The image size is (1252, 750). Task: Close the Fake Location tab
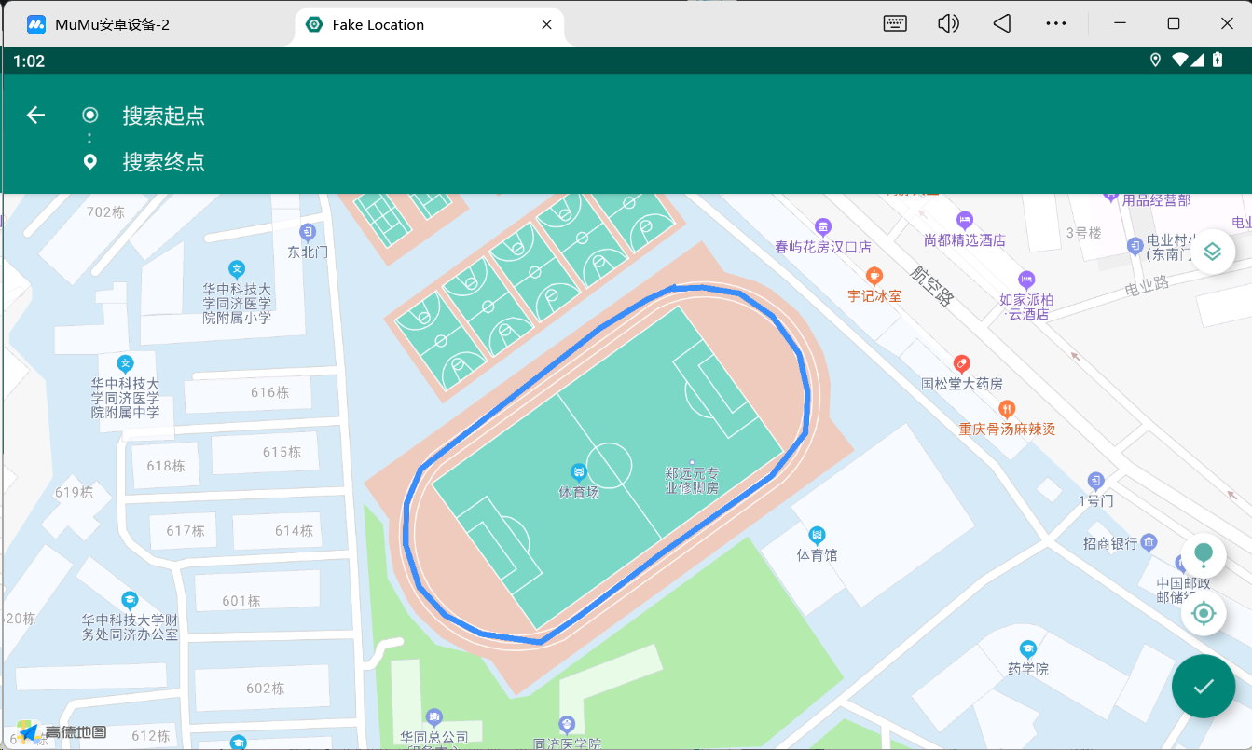tap(548, 25)
